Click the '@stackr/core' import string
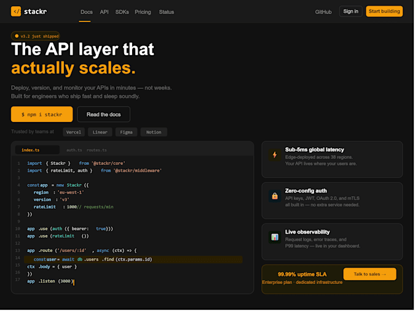The image size is (418, 314). [x=108, y=163]
